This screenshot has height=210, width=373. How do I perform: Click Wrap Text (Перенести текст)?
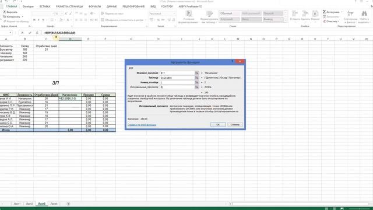(x=112, y=13)
